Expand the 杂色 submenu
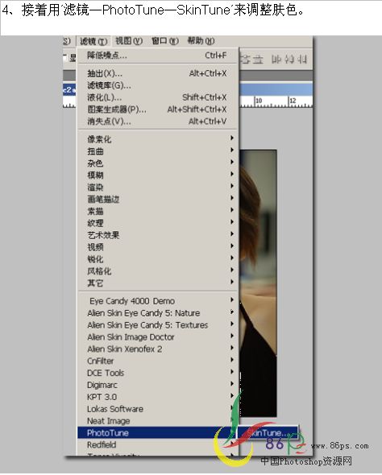Viewport: 382px width, 475px height. [x=158, y=163]
